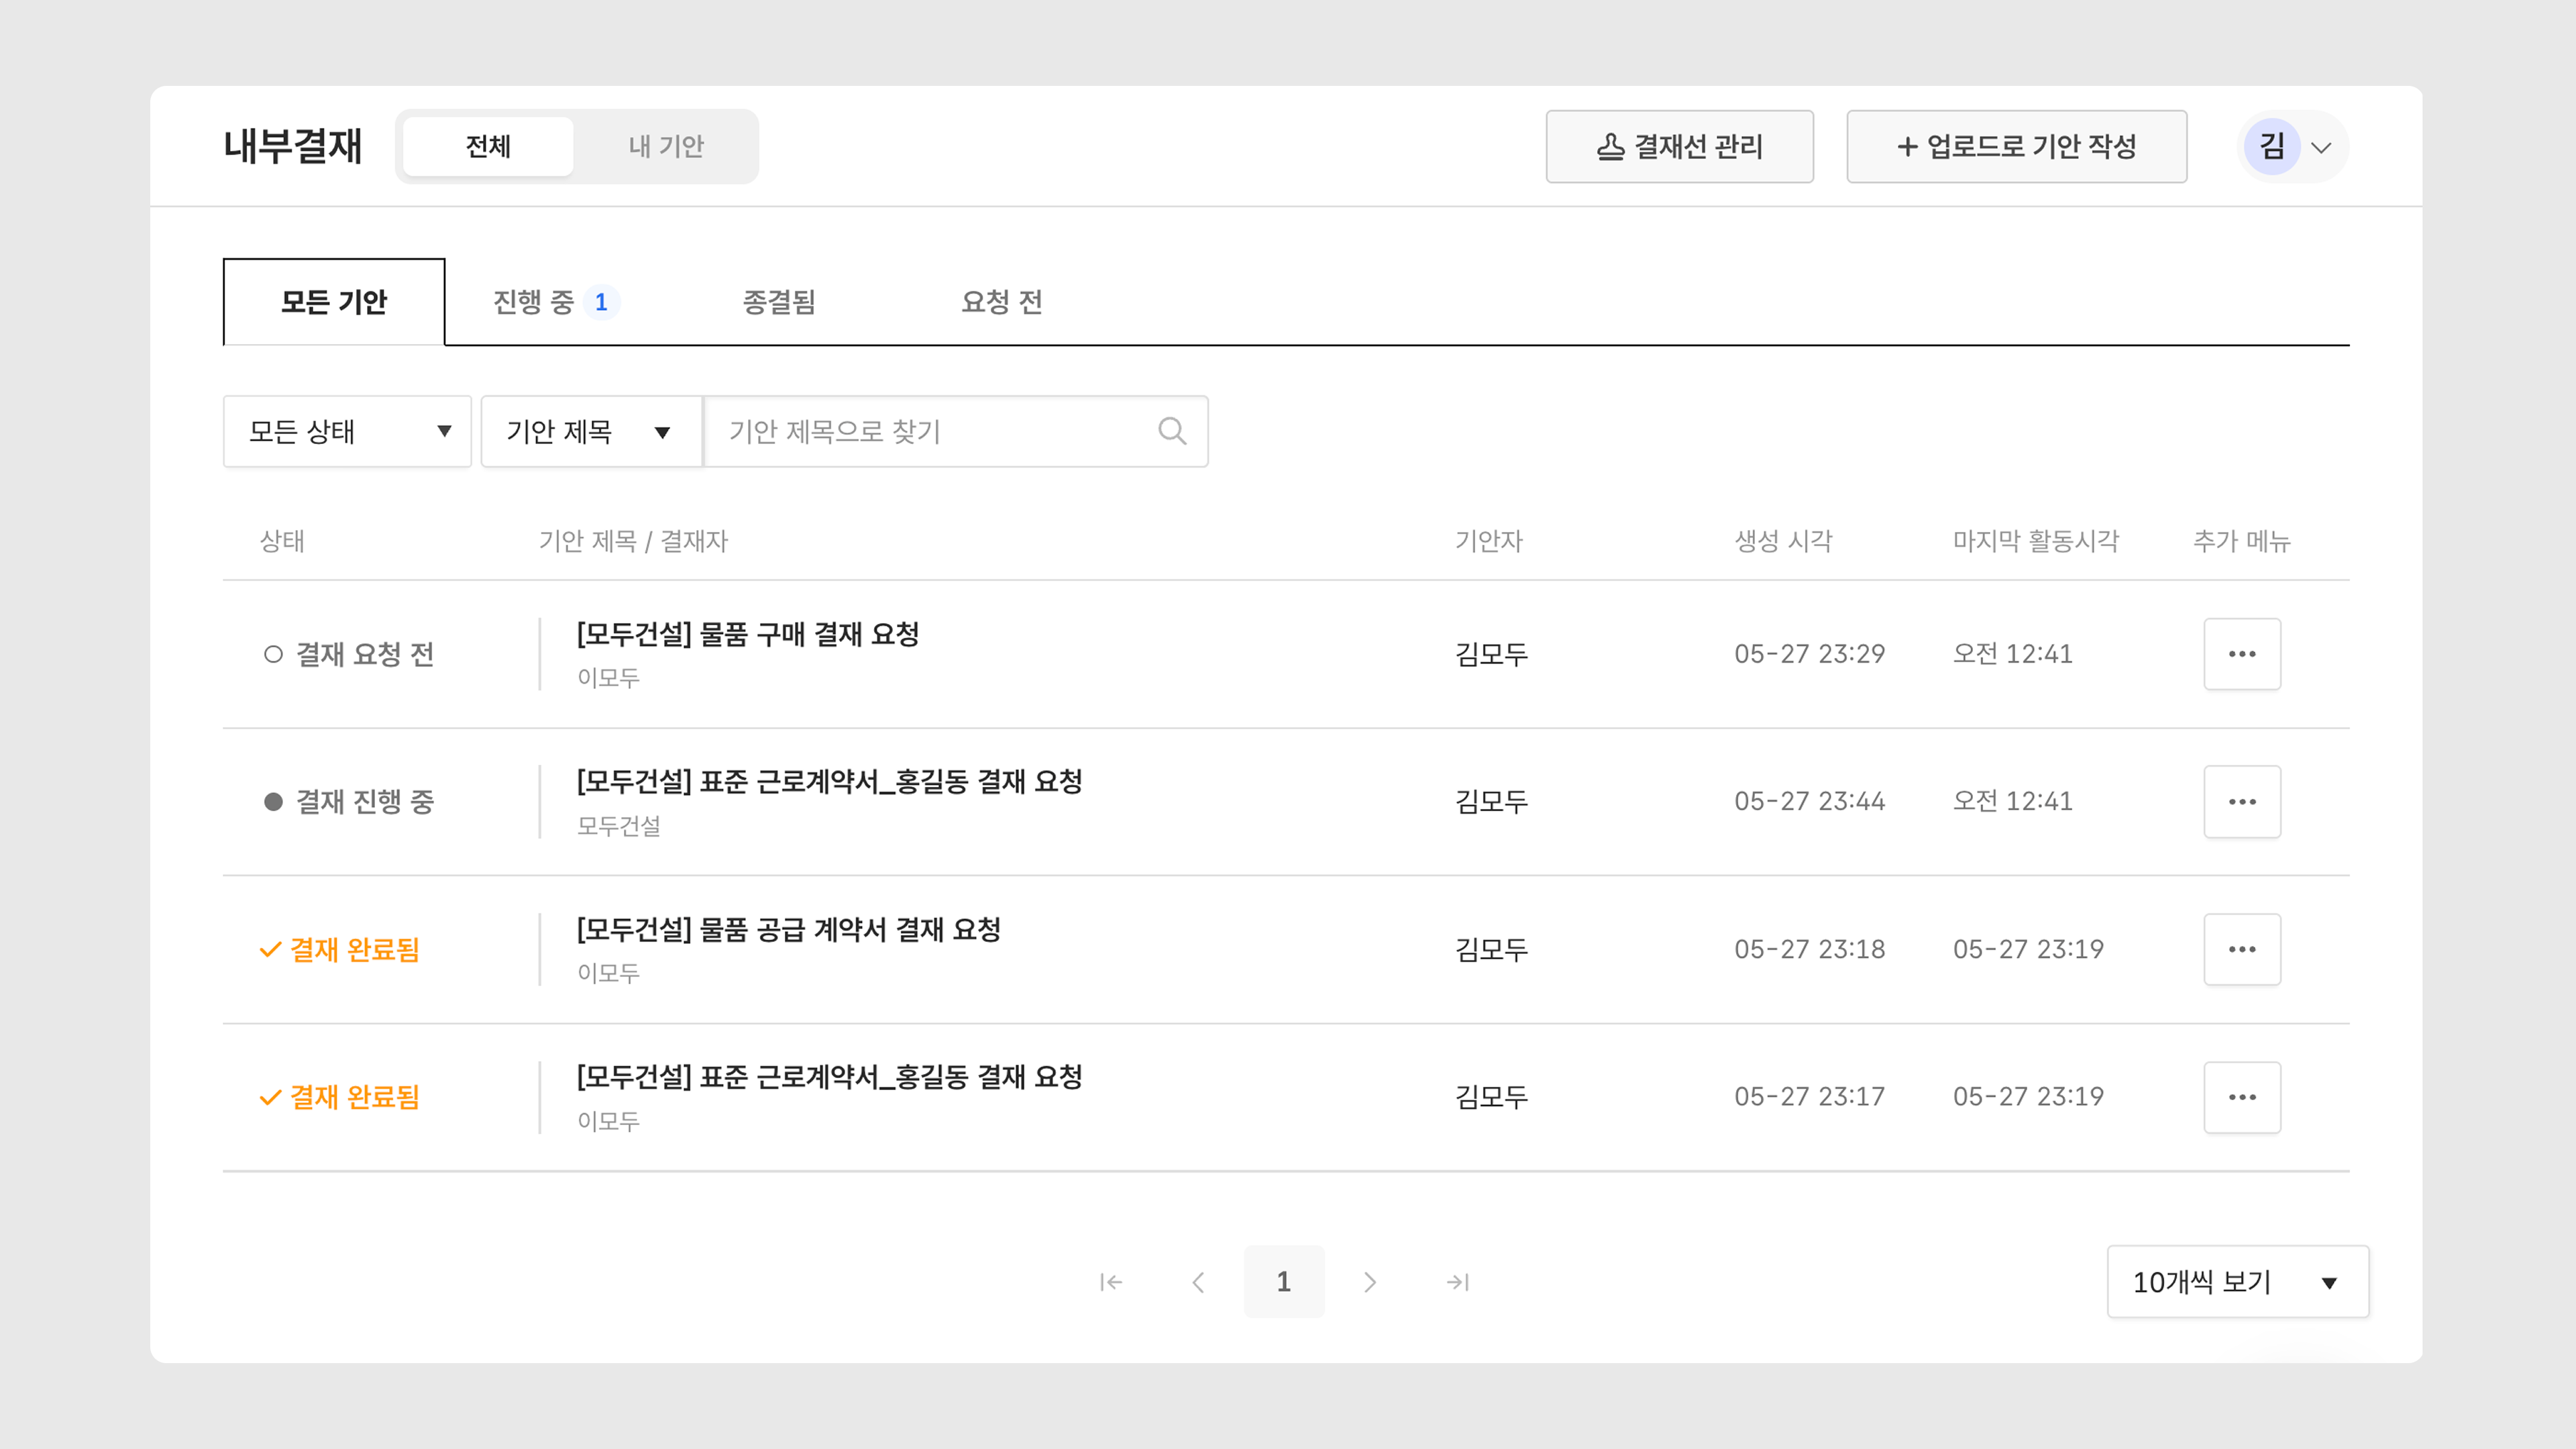Switch view toggle to 내 기안
The height and width of the screenshot is (1449, 2576).
666,147
